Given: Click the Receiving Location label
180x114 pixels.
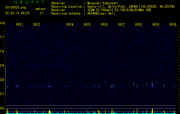Looking at the screenshot, I should point(67,7).
